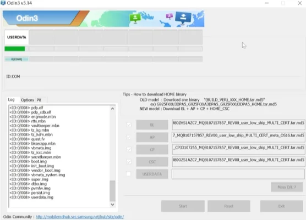Click the empty USERDATA file path field
The width and height of the screenshot is (306, 220).
click(238, 174)
